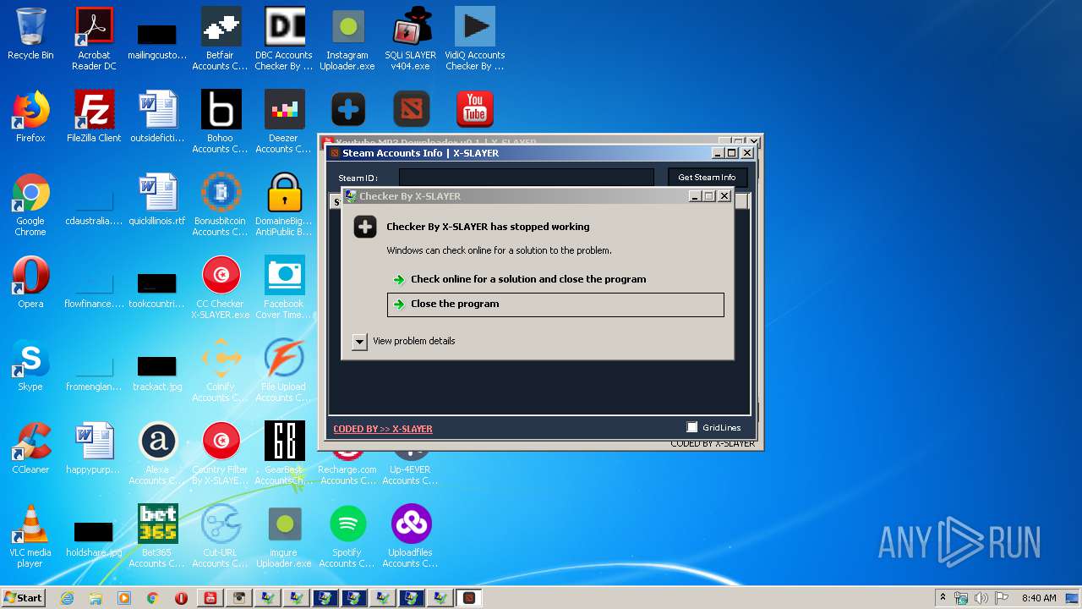The width and height of the screenshot is (1082, 609).
Task: Focus the Steam ID input field
Action: (526, 178)
